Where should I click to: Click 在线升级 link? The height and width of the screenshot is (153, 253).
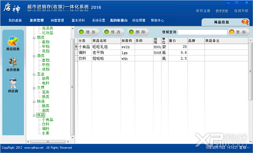coord(241,11)
